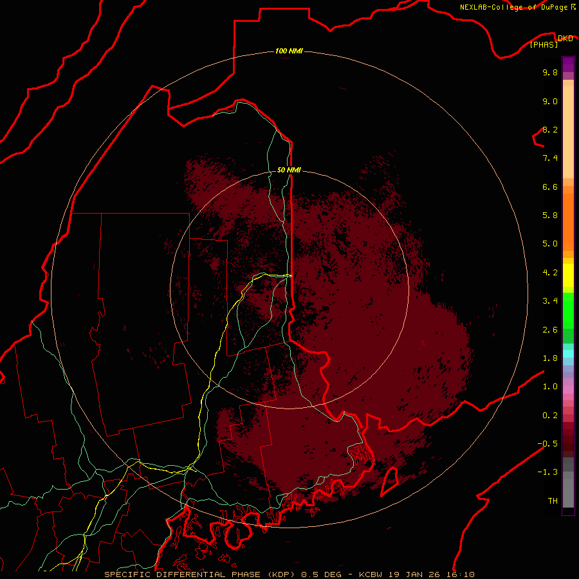
Task: Click the 1.8 scale label
Action: tap(550, 358)
